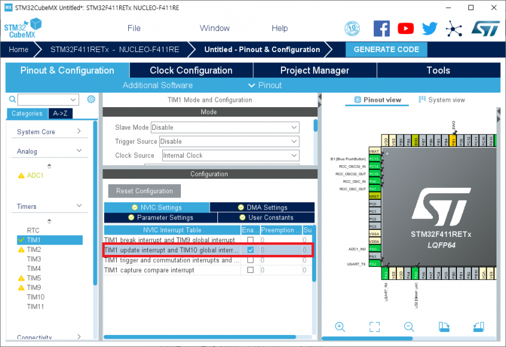
Task: Click the 10-year anniversary badge icon
Action: click(352, 28)
